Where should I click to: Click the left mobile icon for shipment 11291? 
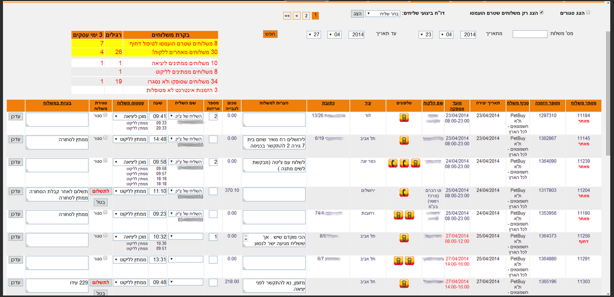[x=398, y=261]
